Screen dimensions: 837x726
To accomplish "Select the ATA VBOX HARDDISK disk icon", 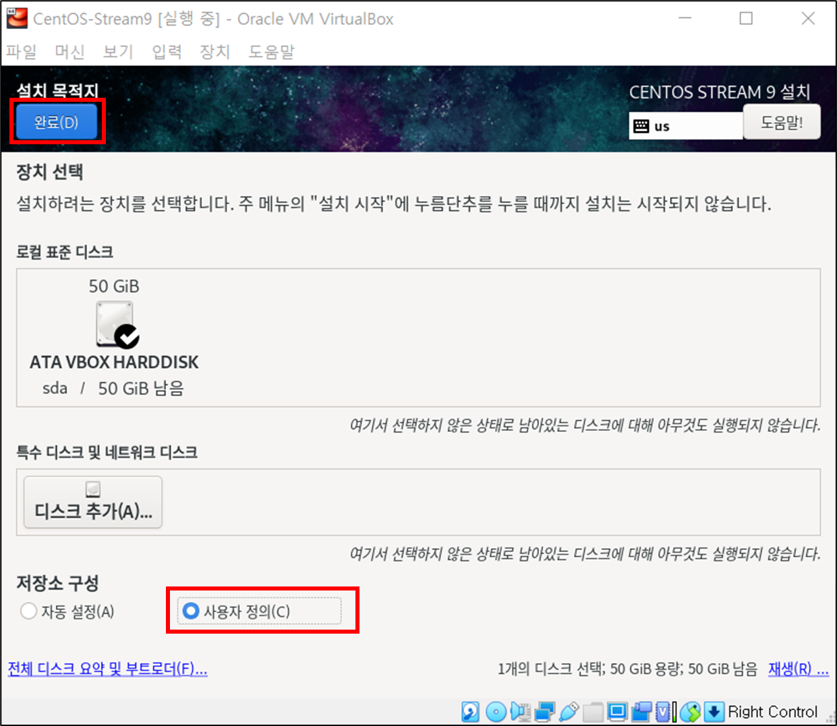I will point(117,324).
